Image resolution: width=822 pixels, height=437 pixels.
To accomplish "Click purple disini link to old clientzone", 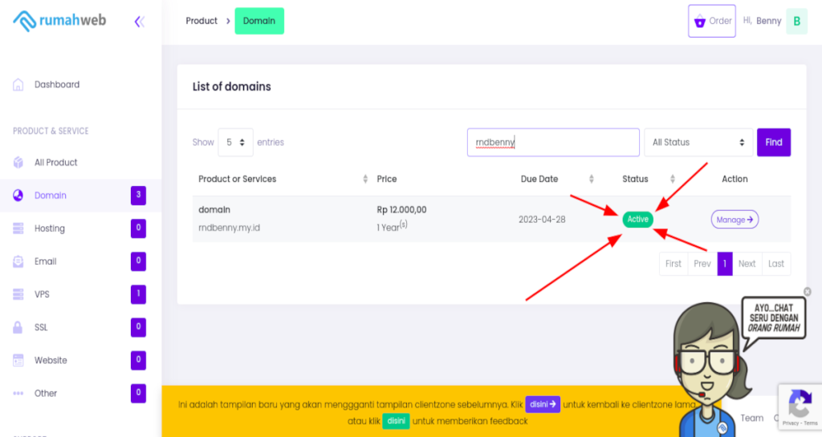I will click(543, 405).
